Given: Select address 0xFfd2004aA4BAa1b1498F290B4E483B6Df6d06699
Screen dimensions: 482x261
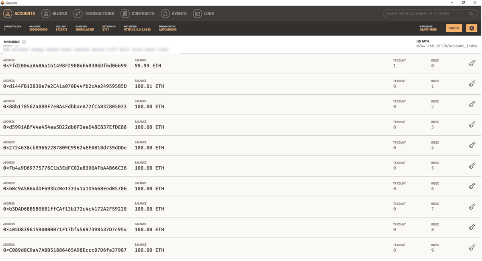Looking at the screenshot, I should 65,65.
